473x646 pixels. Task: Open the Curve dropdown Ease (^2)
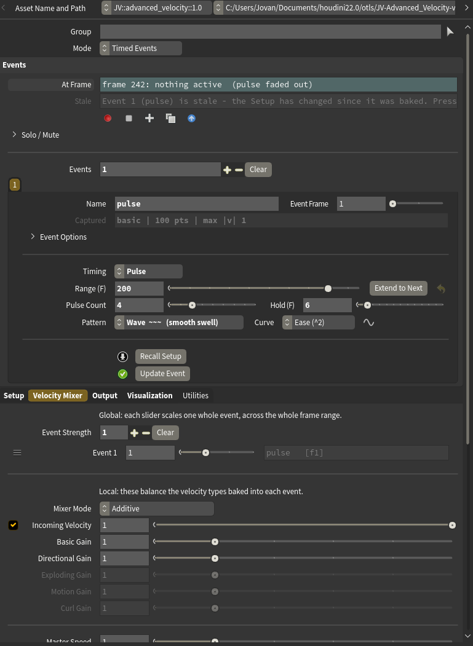tap(319, 323)
